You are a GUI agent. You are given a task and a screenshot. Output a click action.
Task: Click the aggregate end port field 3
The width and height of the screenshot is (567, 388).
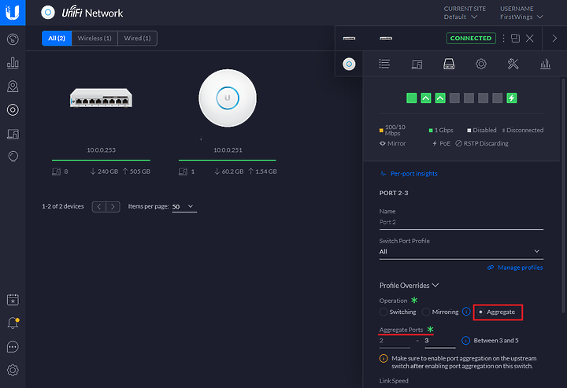[x=440, y=341]
